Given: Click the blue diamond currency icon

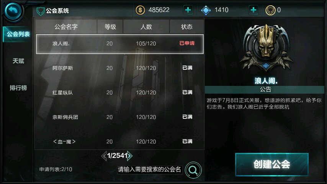Looking at the screenshot, I should 206,10.
